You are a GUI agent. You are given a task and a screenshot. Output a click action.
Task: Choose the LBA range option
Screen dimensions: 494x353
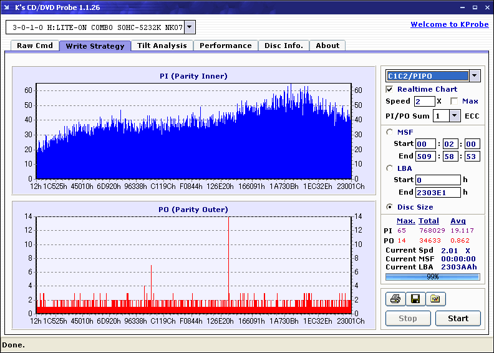click(x=390, y=168)
